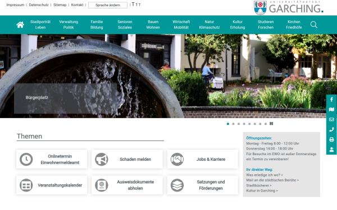The height and width of the screenshot is (210, 337).
Task: Open the Impressum link
Action: pos(15,5)
